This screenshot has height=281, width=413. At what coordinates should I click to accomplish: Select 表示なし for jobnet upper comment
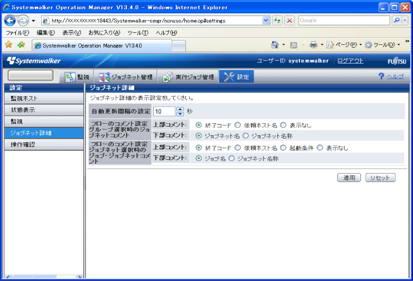coord(320,148)
